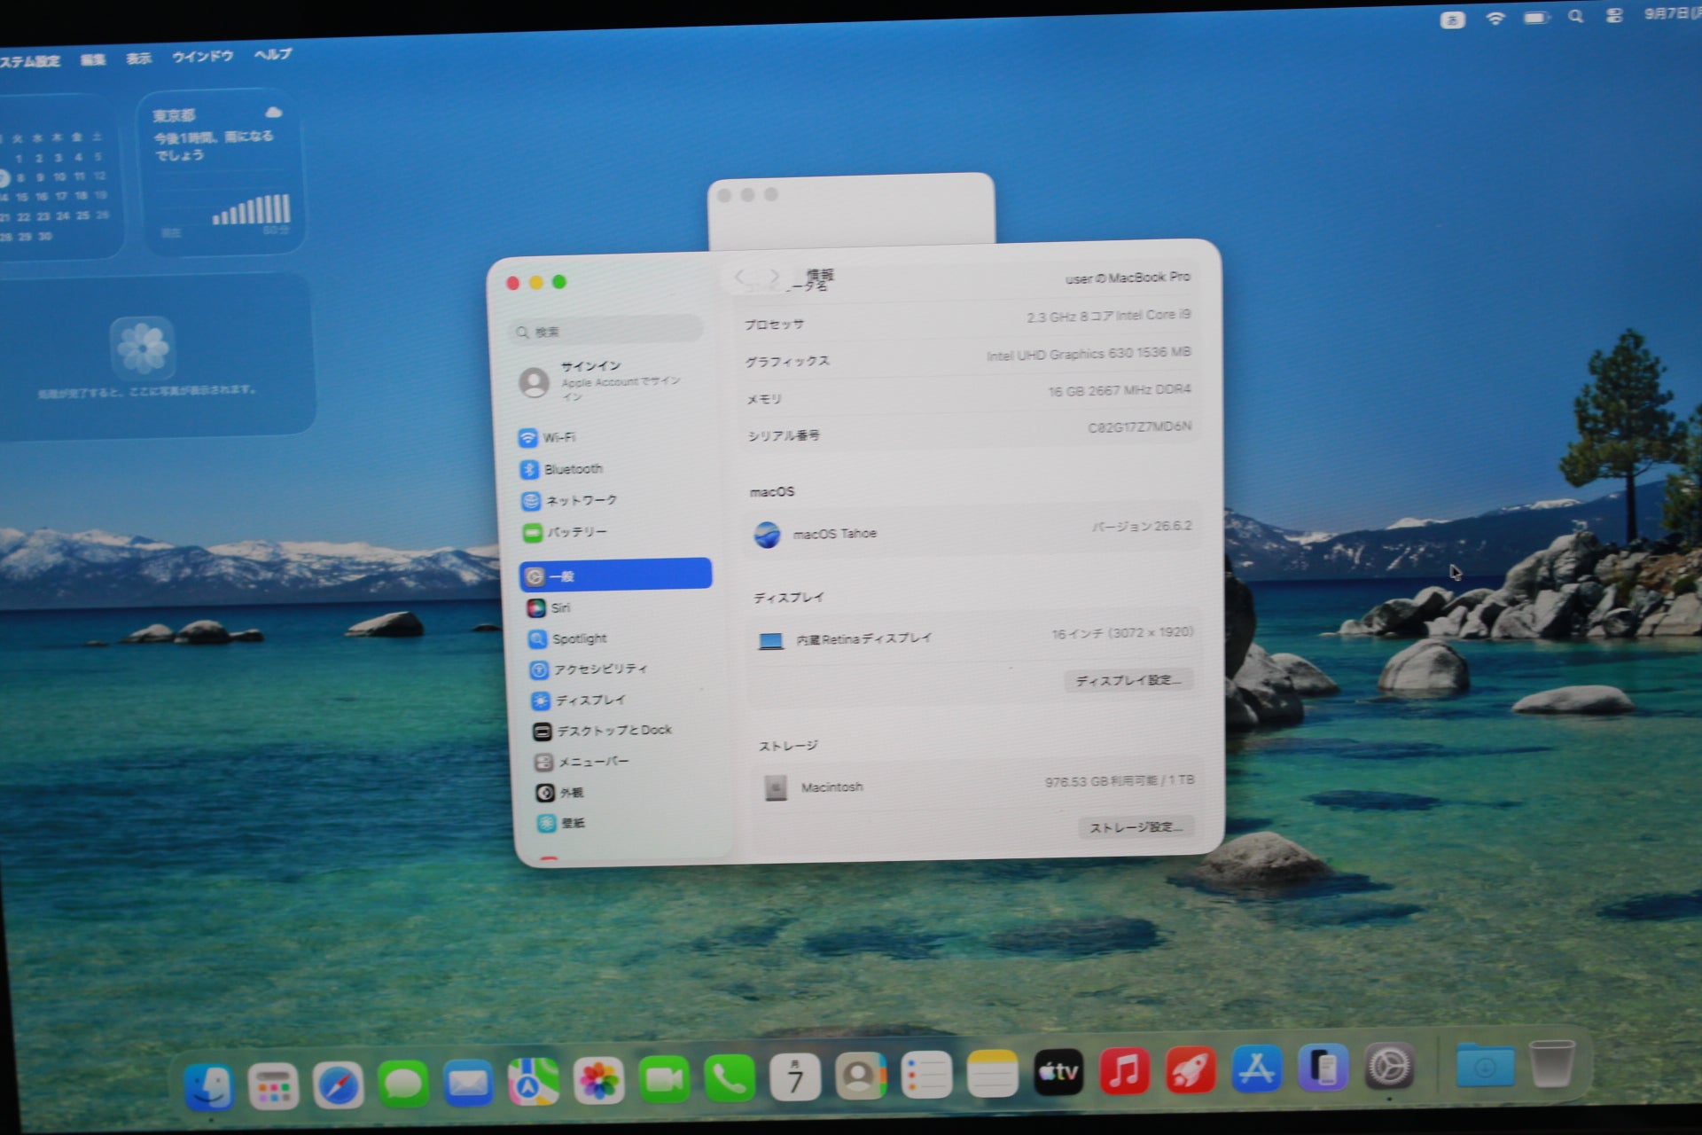Go back with the toolbar back arrow

[x=740, y=278]
